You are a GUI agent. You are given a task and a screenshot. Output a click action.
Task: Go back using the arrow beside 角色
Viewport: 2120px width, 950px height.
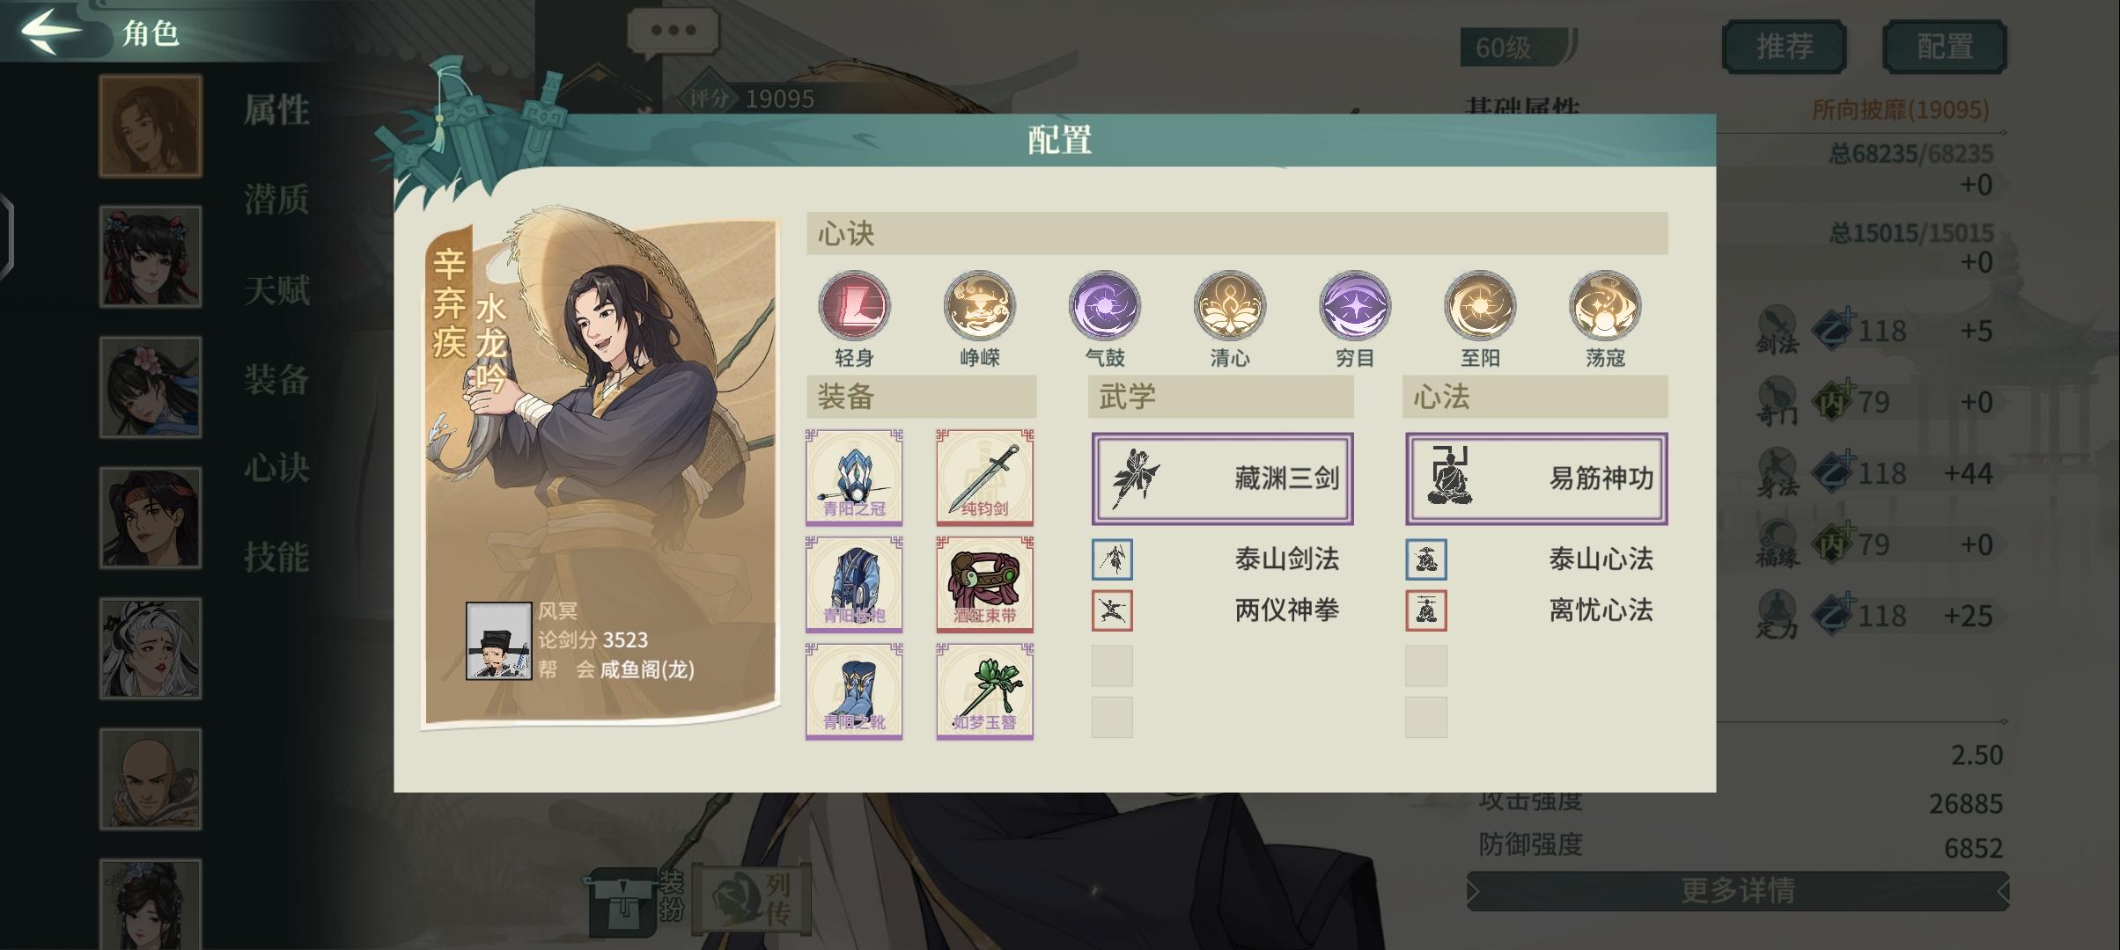[50, 31]
